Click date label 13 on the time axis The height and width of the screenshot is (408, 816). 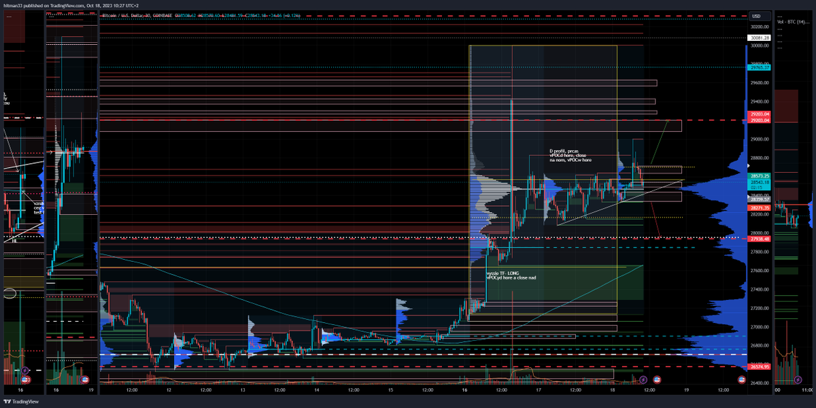pos(243,390)
